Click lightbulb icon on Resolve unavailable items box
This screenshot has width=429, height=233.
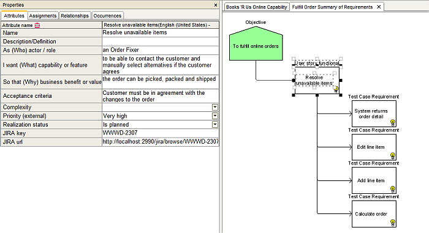(336, 89)
